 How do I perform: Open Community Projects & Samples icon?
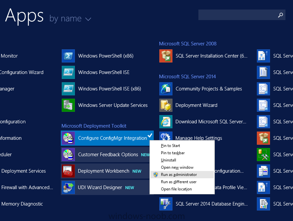(x=166, y=89)
